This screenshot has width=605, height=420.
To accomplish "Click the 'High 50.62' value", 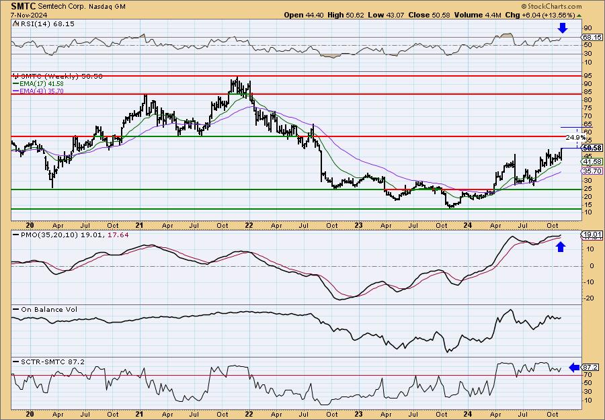I will pos(346,15).
